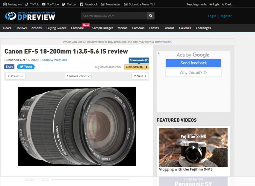Click the ad back arrow icon
255x186 pixels.
pos(159,53)
